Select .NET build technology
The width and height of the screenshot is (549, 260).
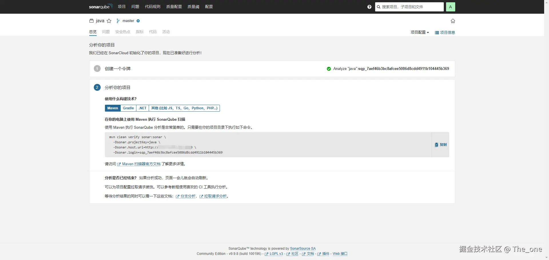point(143,108)
